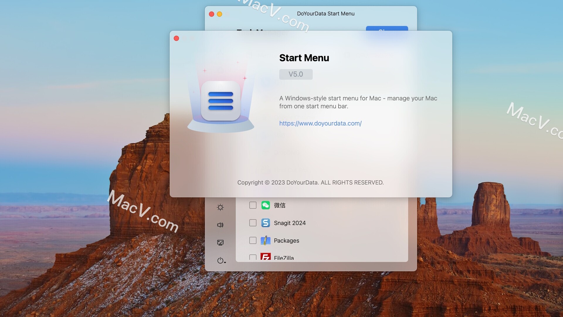The width and height of the screenshot is (563, 317).
Task: Click the 'DoYourData Start Menu' window title
Action: click(x=326, y=14)
